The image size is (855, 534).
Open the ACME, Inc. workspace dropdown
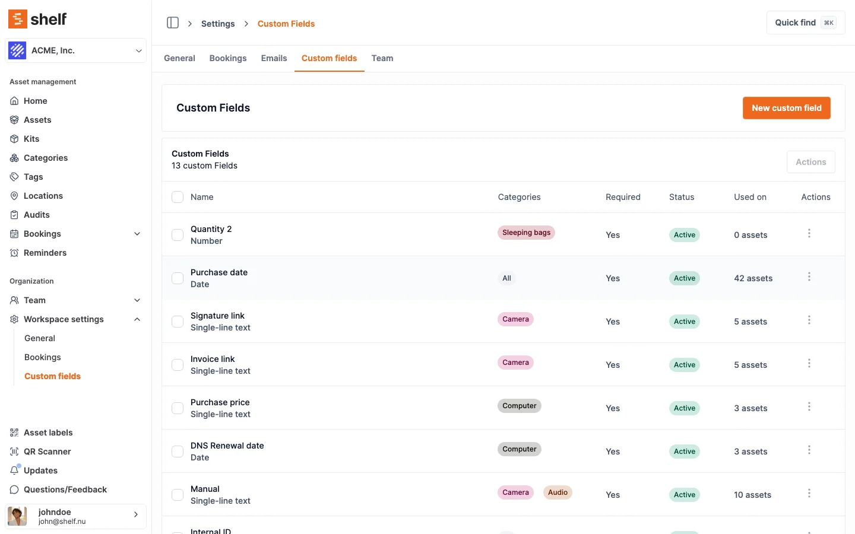pos(75,50)
